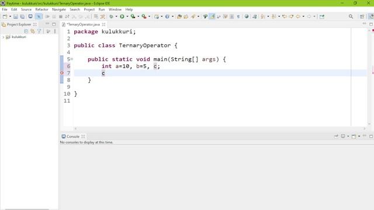Open the Debug dropdown arrow
374x210 pixels.
pyautogui.click(x=116, y=16)
